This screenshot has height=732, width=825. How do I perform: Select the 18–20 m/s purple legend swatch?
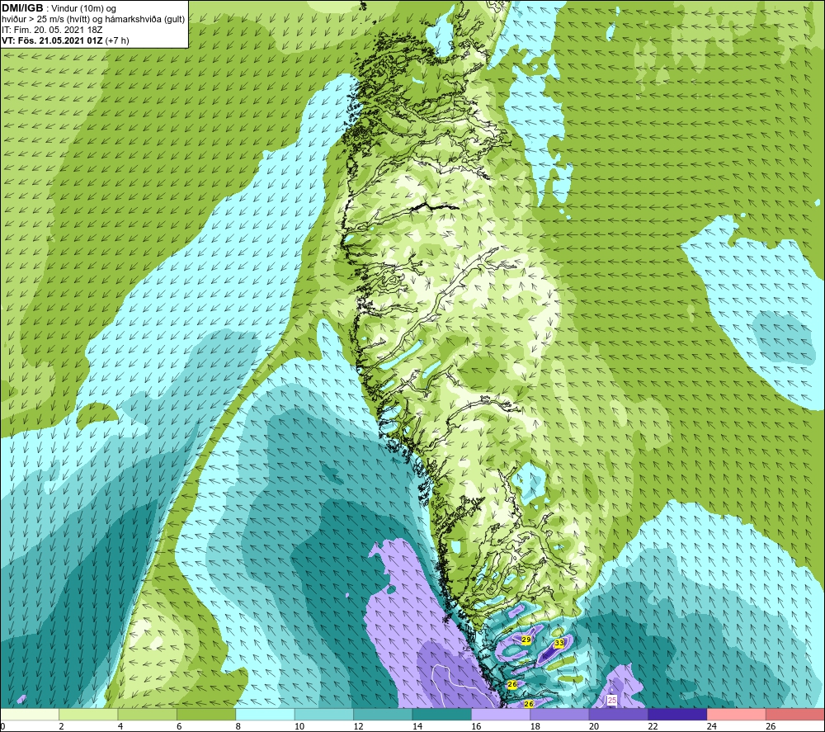point(560,714)
